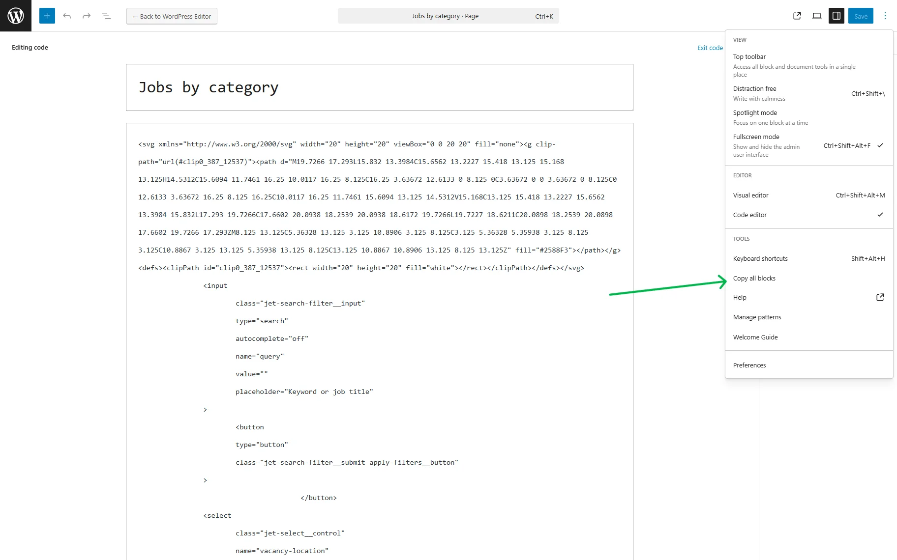897x560 pixels.
Task: Click the type="button" code line
Action: pos(262,445)
